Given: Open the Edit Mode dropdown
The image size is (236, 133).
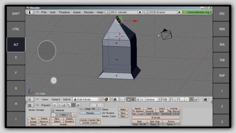Looking at the screenshot, I should (x=87, y=99).
